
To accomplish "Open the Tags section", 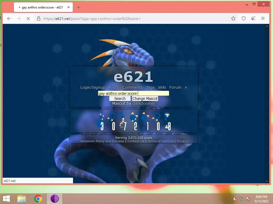I will pyautogui.click(x=150, y=87).
